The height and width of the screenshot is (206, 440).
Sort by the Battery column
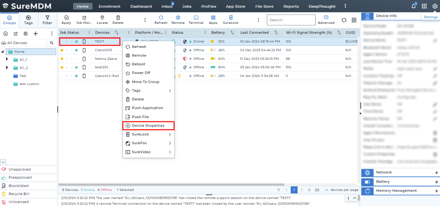pos(232,33)
